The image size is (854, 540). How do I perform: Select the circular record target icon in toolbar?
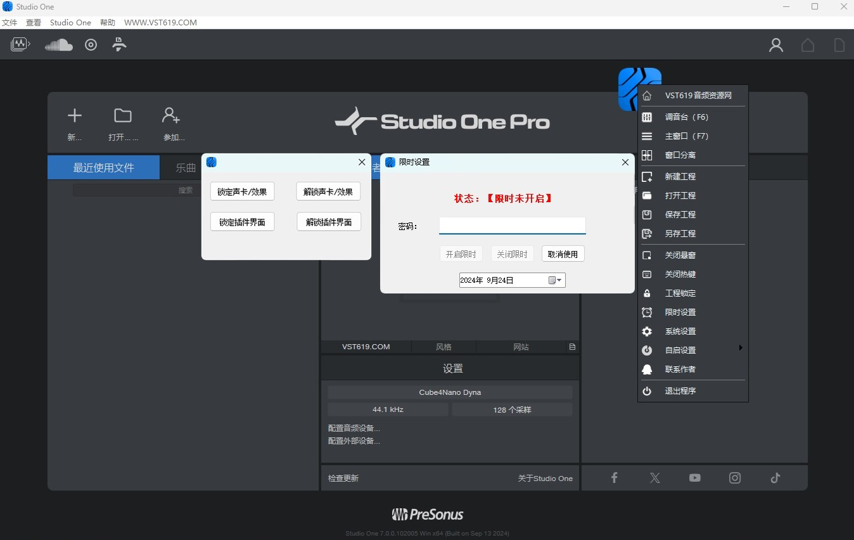[x=91, y=44]
